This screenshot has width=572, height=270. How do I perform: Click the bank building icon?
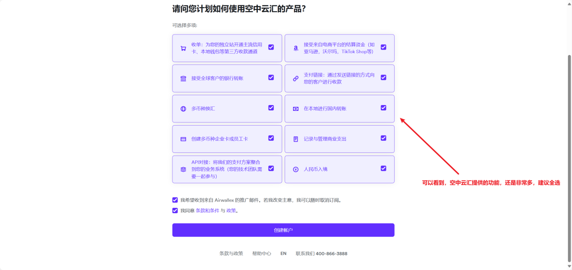(183, 79)
